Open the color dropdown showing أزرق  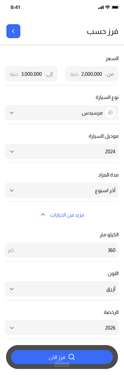(62, 289)
